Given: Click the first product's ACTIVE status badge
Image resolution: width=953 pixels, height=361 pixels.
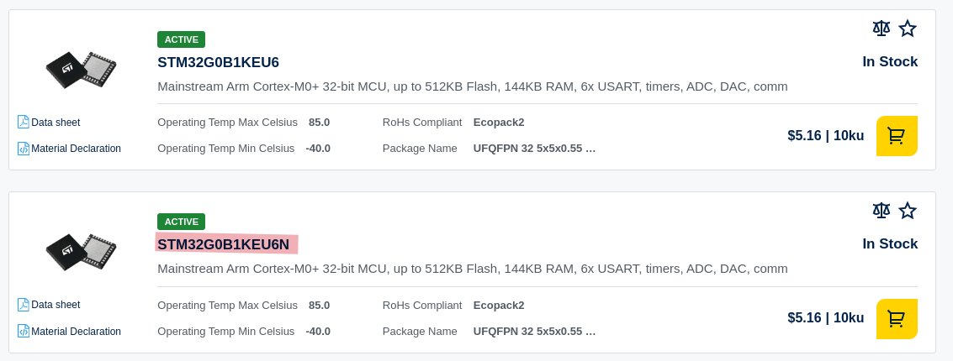Looking at the screenshot, I should click(181, 39).
